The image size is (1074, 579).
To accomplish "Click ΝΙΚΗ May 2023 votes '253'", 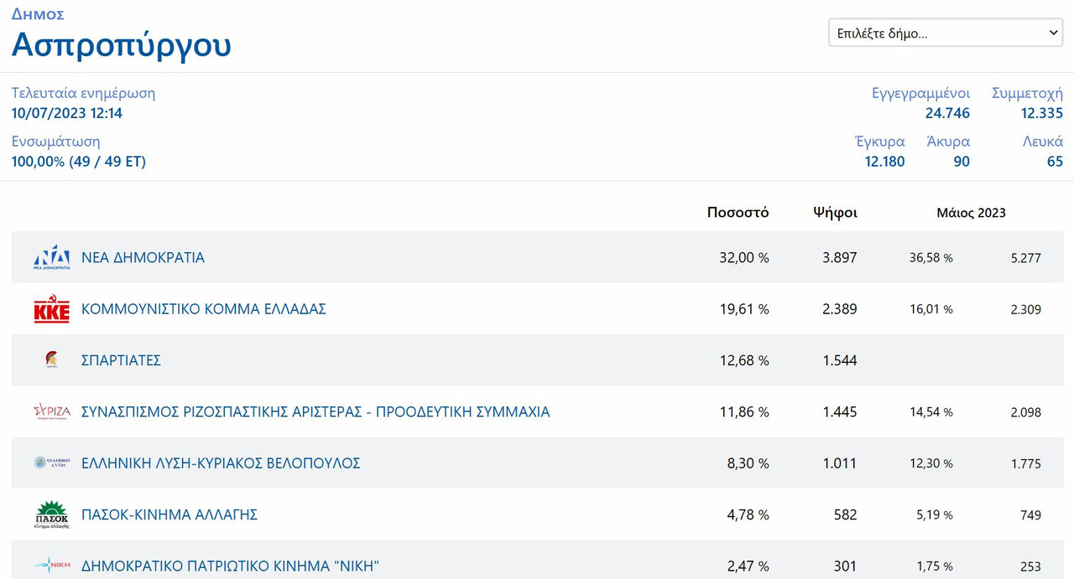I will (x=1030, y=566).
